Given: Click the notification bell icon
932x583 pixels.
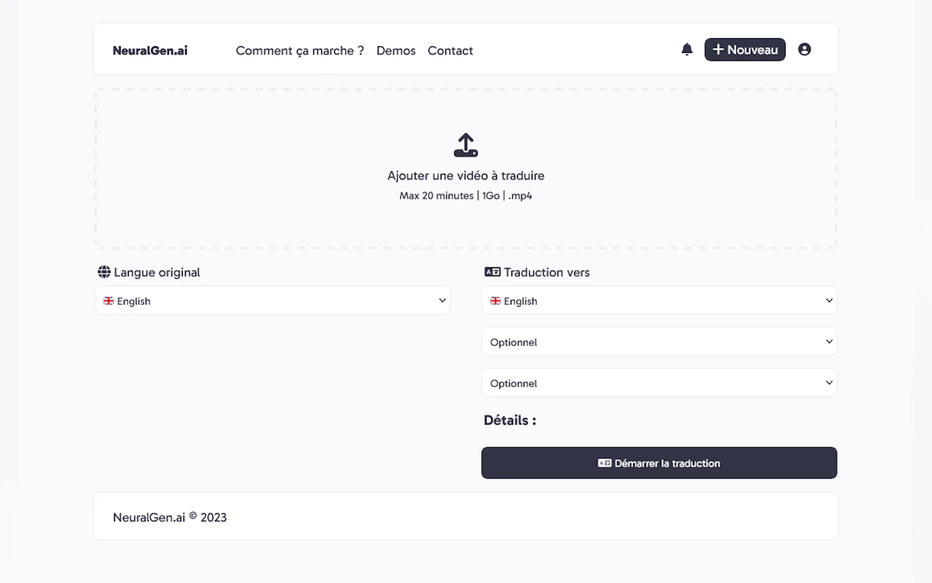Looking at the screenshot, I should click(687, 50).
